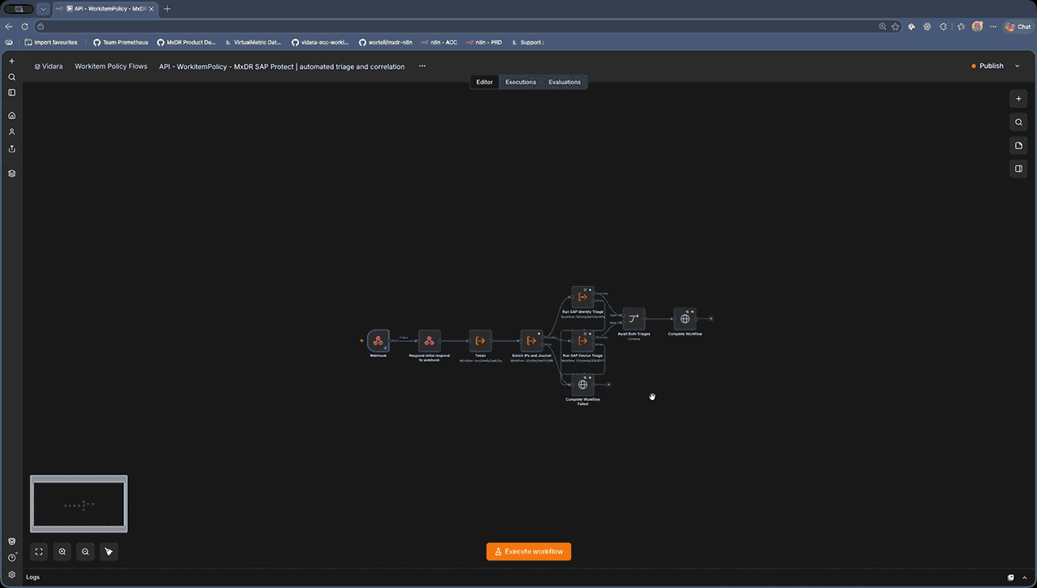Expand the dropdown arrow beside Publish
Viewport: 1037px width, 588px height.
pos(1018,66)
